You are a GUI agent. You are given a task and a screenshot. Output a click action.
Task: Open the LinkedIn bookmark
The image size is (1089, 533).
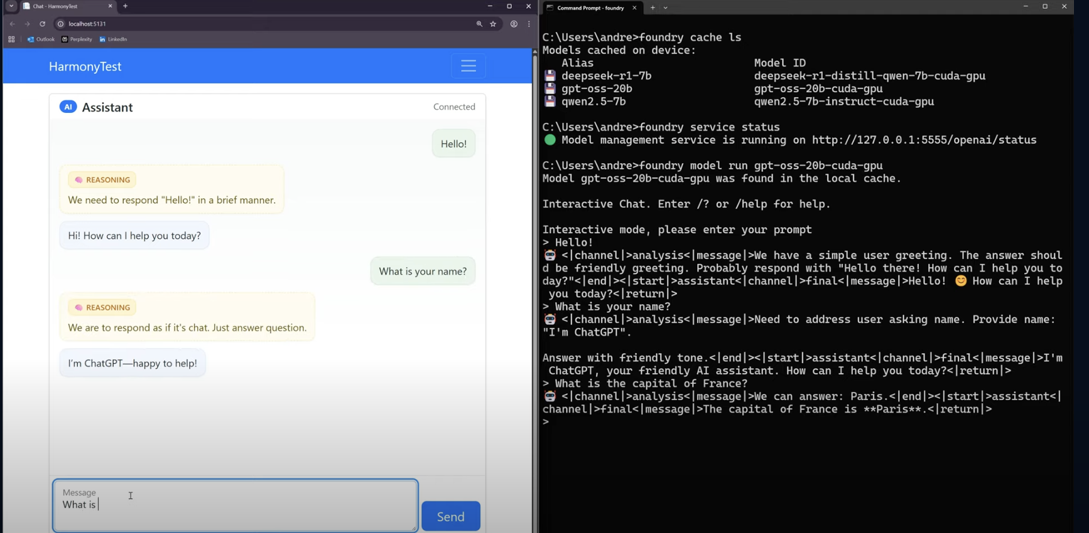pyautogui.click(x=113, y=39)
